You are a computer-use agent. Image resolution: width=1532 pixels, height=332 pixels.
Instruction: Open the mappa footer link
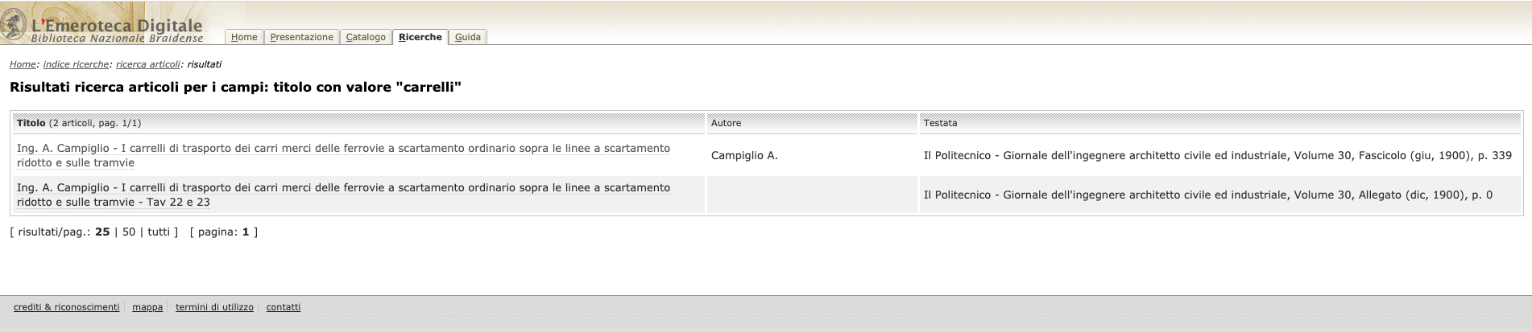pyautogui.click(x=147, y=307)
